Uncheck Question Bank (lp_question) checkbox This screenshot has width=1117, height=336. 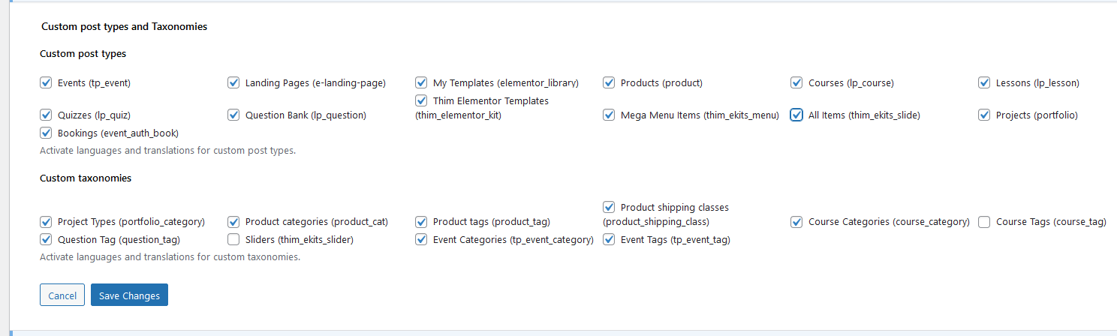[233, 115]
